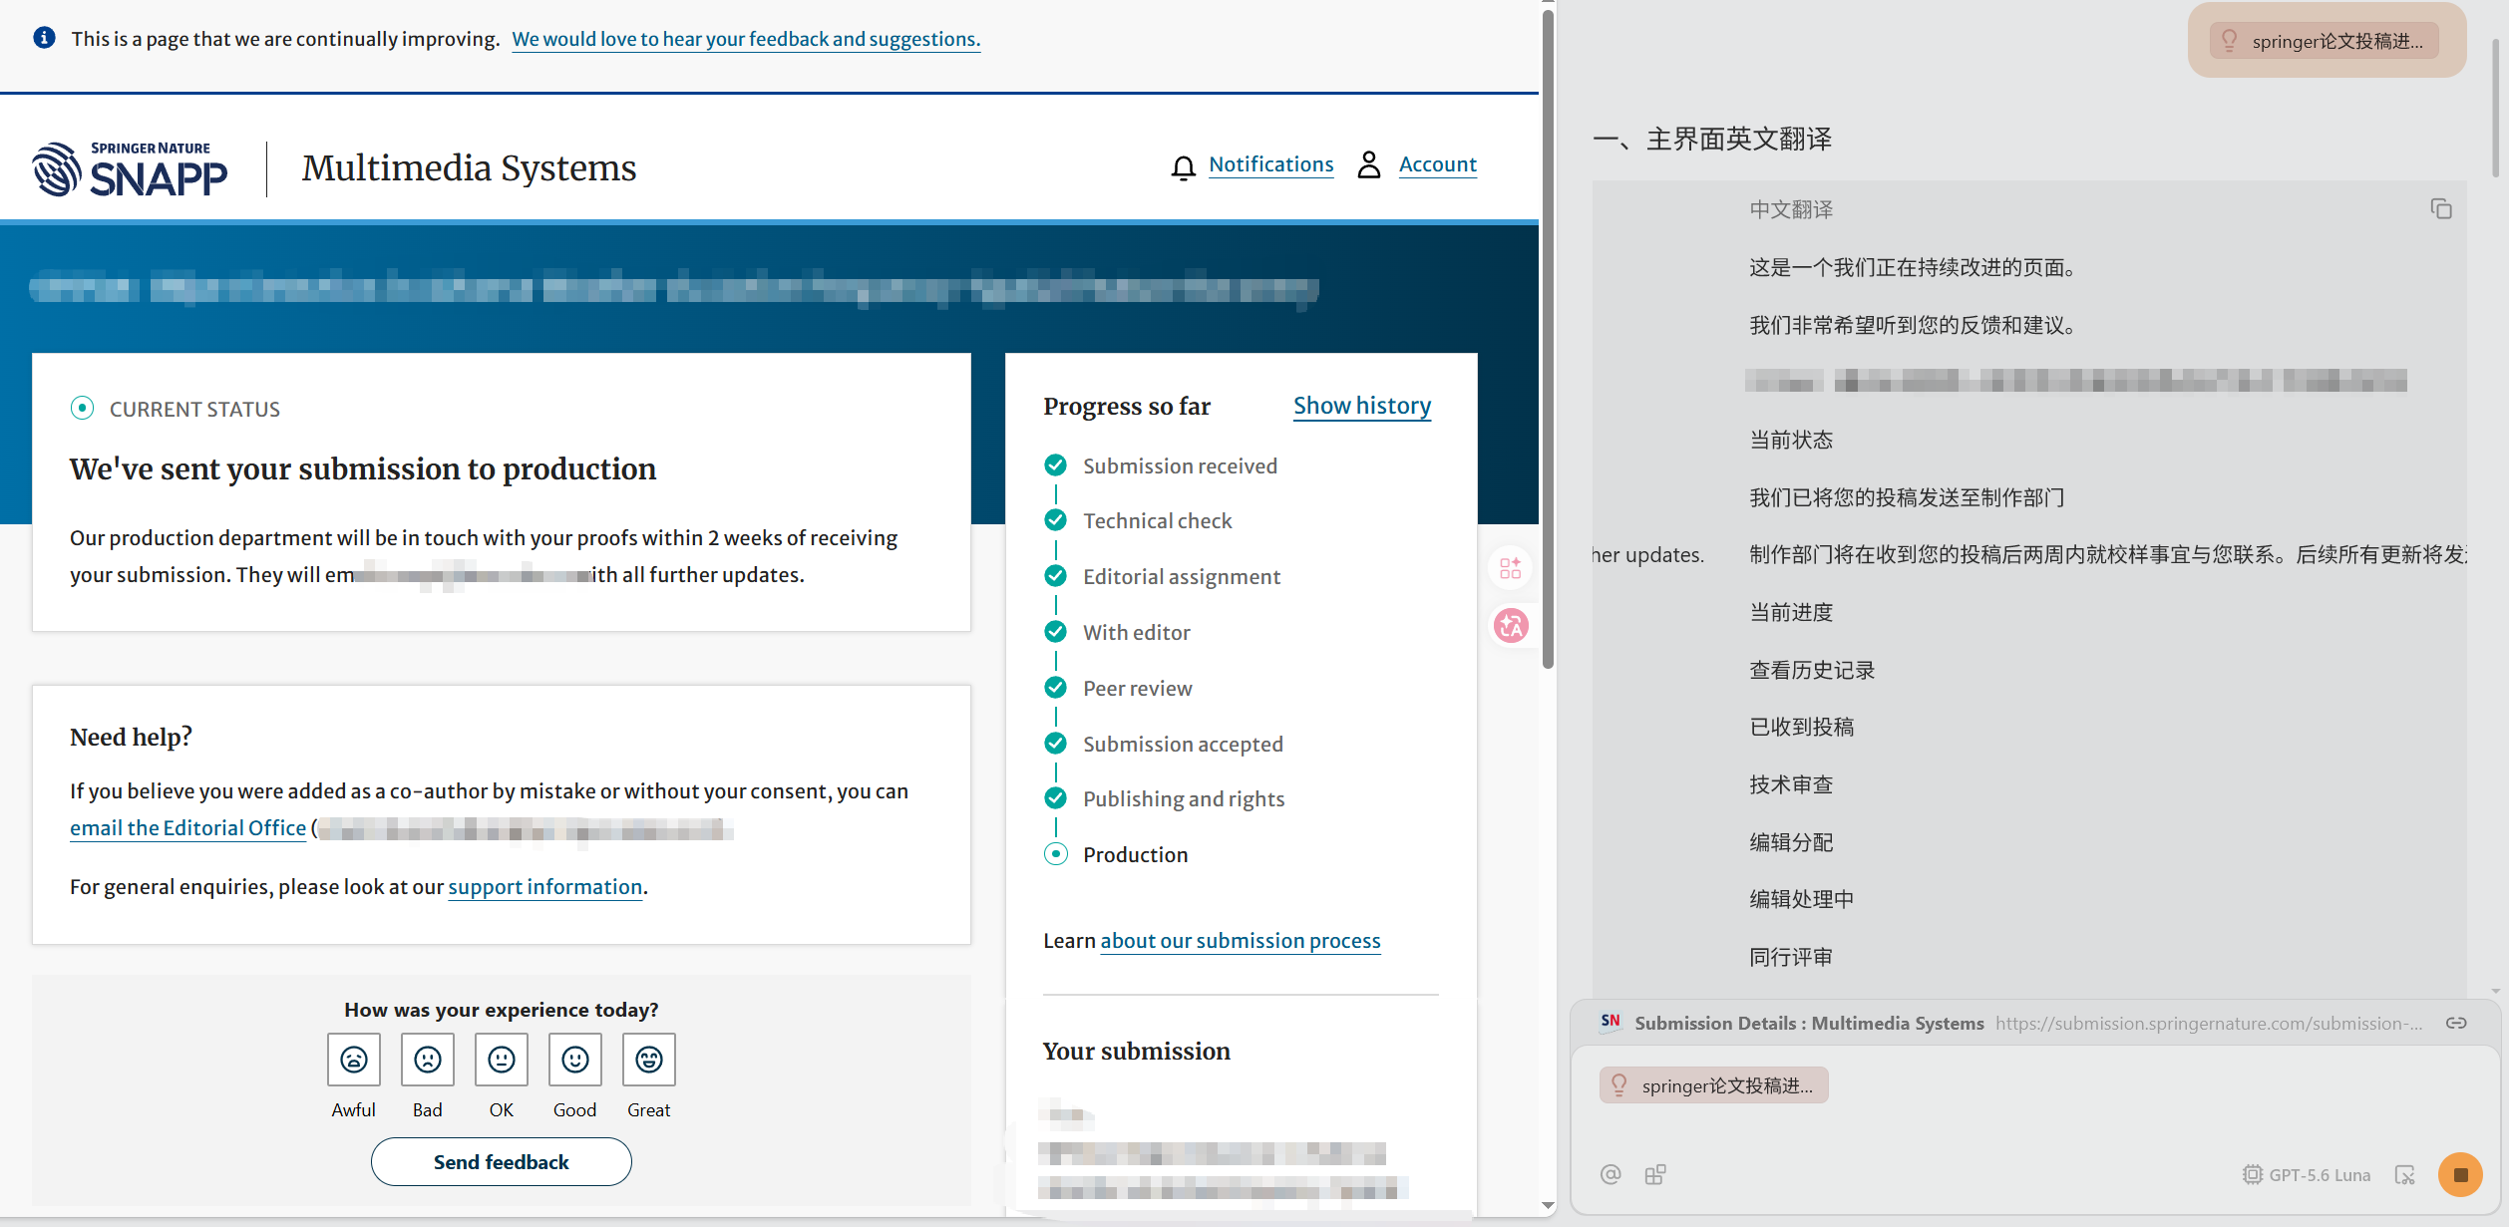Click the screenshot clip icon in chat
Viewport: 2509px width, 1227px height.
click(2405, 1175)
